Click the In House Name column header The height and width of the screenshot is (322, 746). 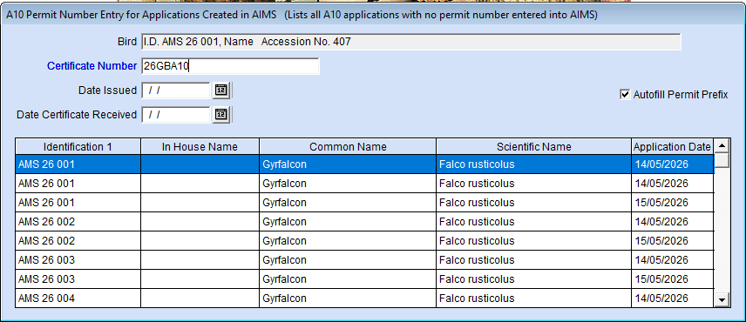click(200, 147)
